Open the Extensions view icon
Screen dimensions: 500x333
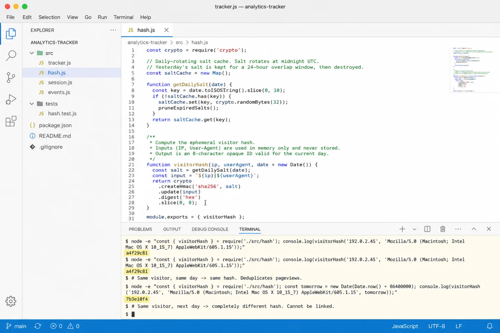[11, 121]
